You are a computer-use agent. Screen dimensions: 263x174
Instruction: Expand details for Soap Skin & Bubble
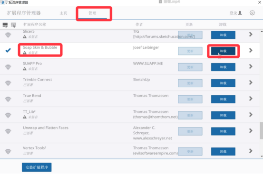(x=251, y=50)
